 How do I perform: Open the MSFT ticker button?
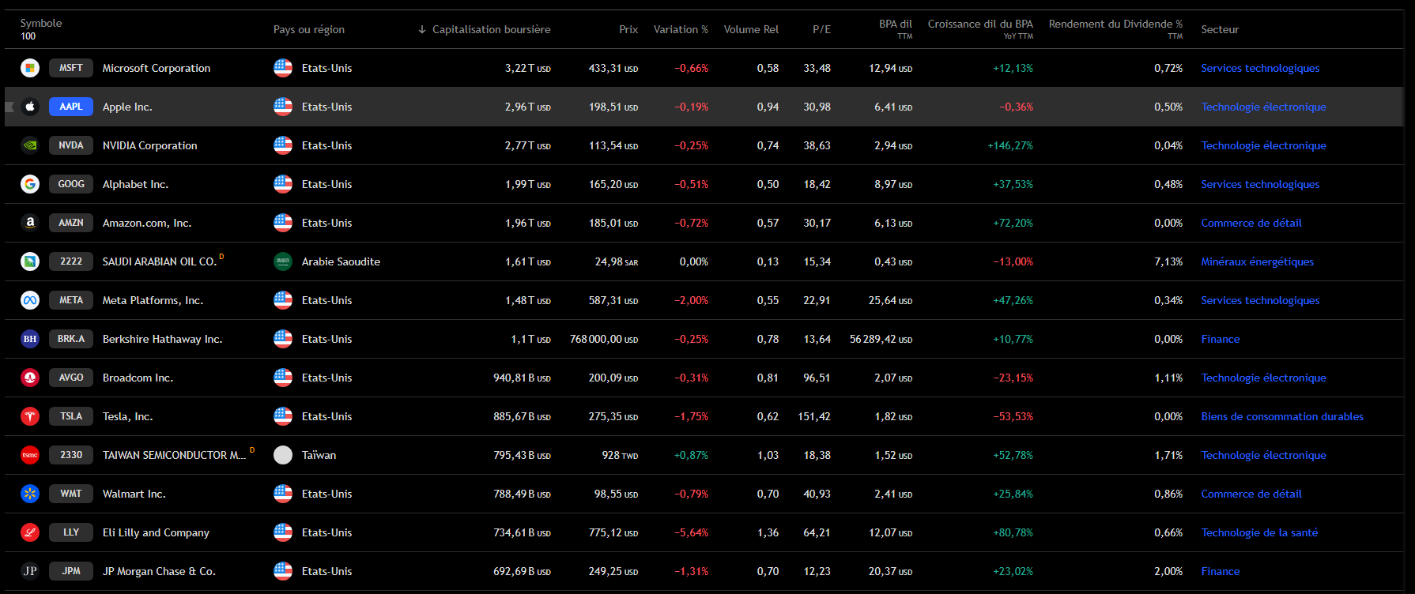[71, 68]
